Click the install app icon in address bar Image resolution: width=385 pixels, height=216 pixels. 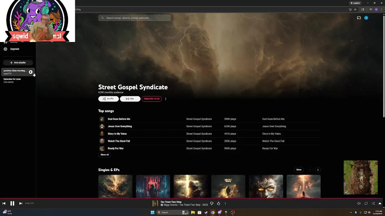pos(350,9)
